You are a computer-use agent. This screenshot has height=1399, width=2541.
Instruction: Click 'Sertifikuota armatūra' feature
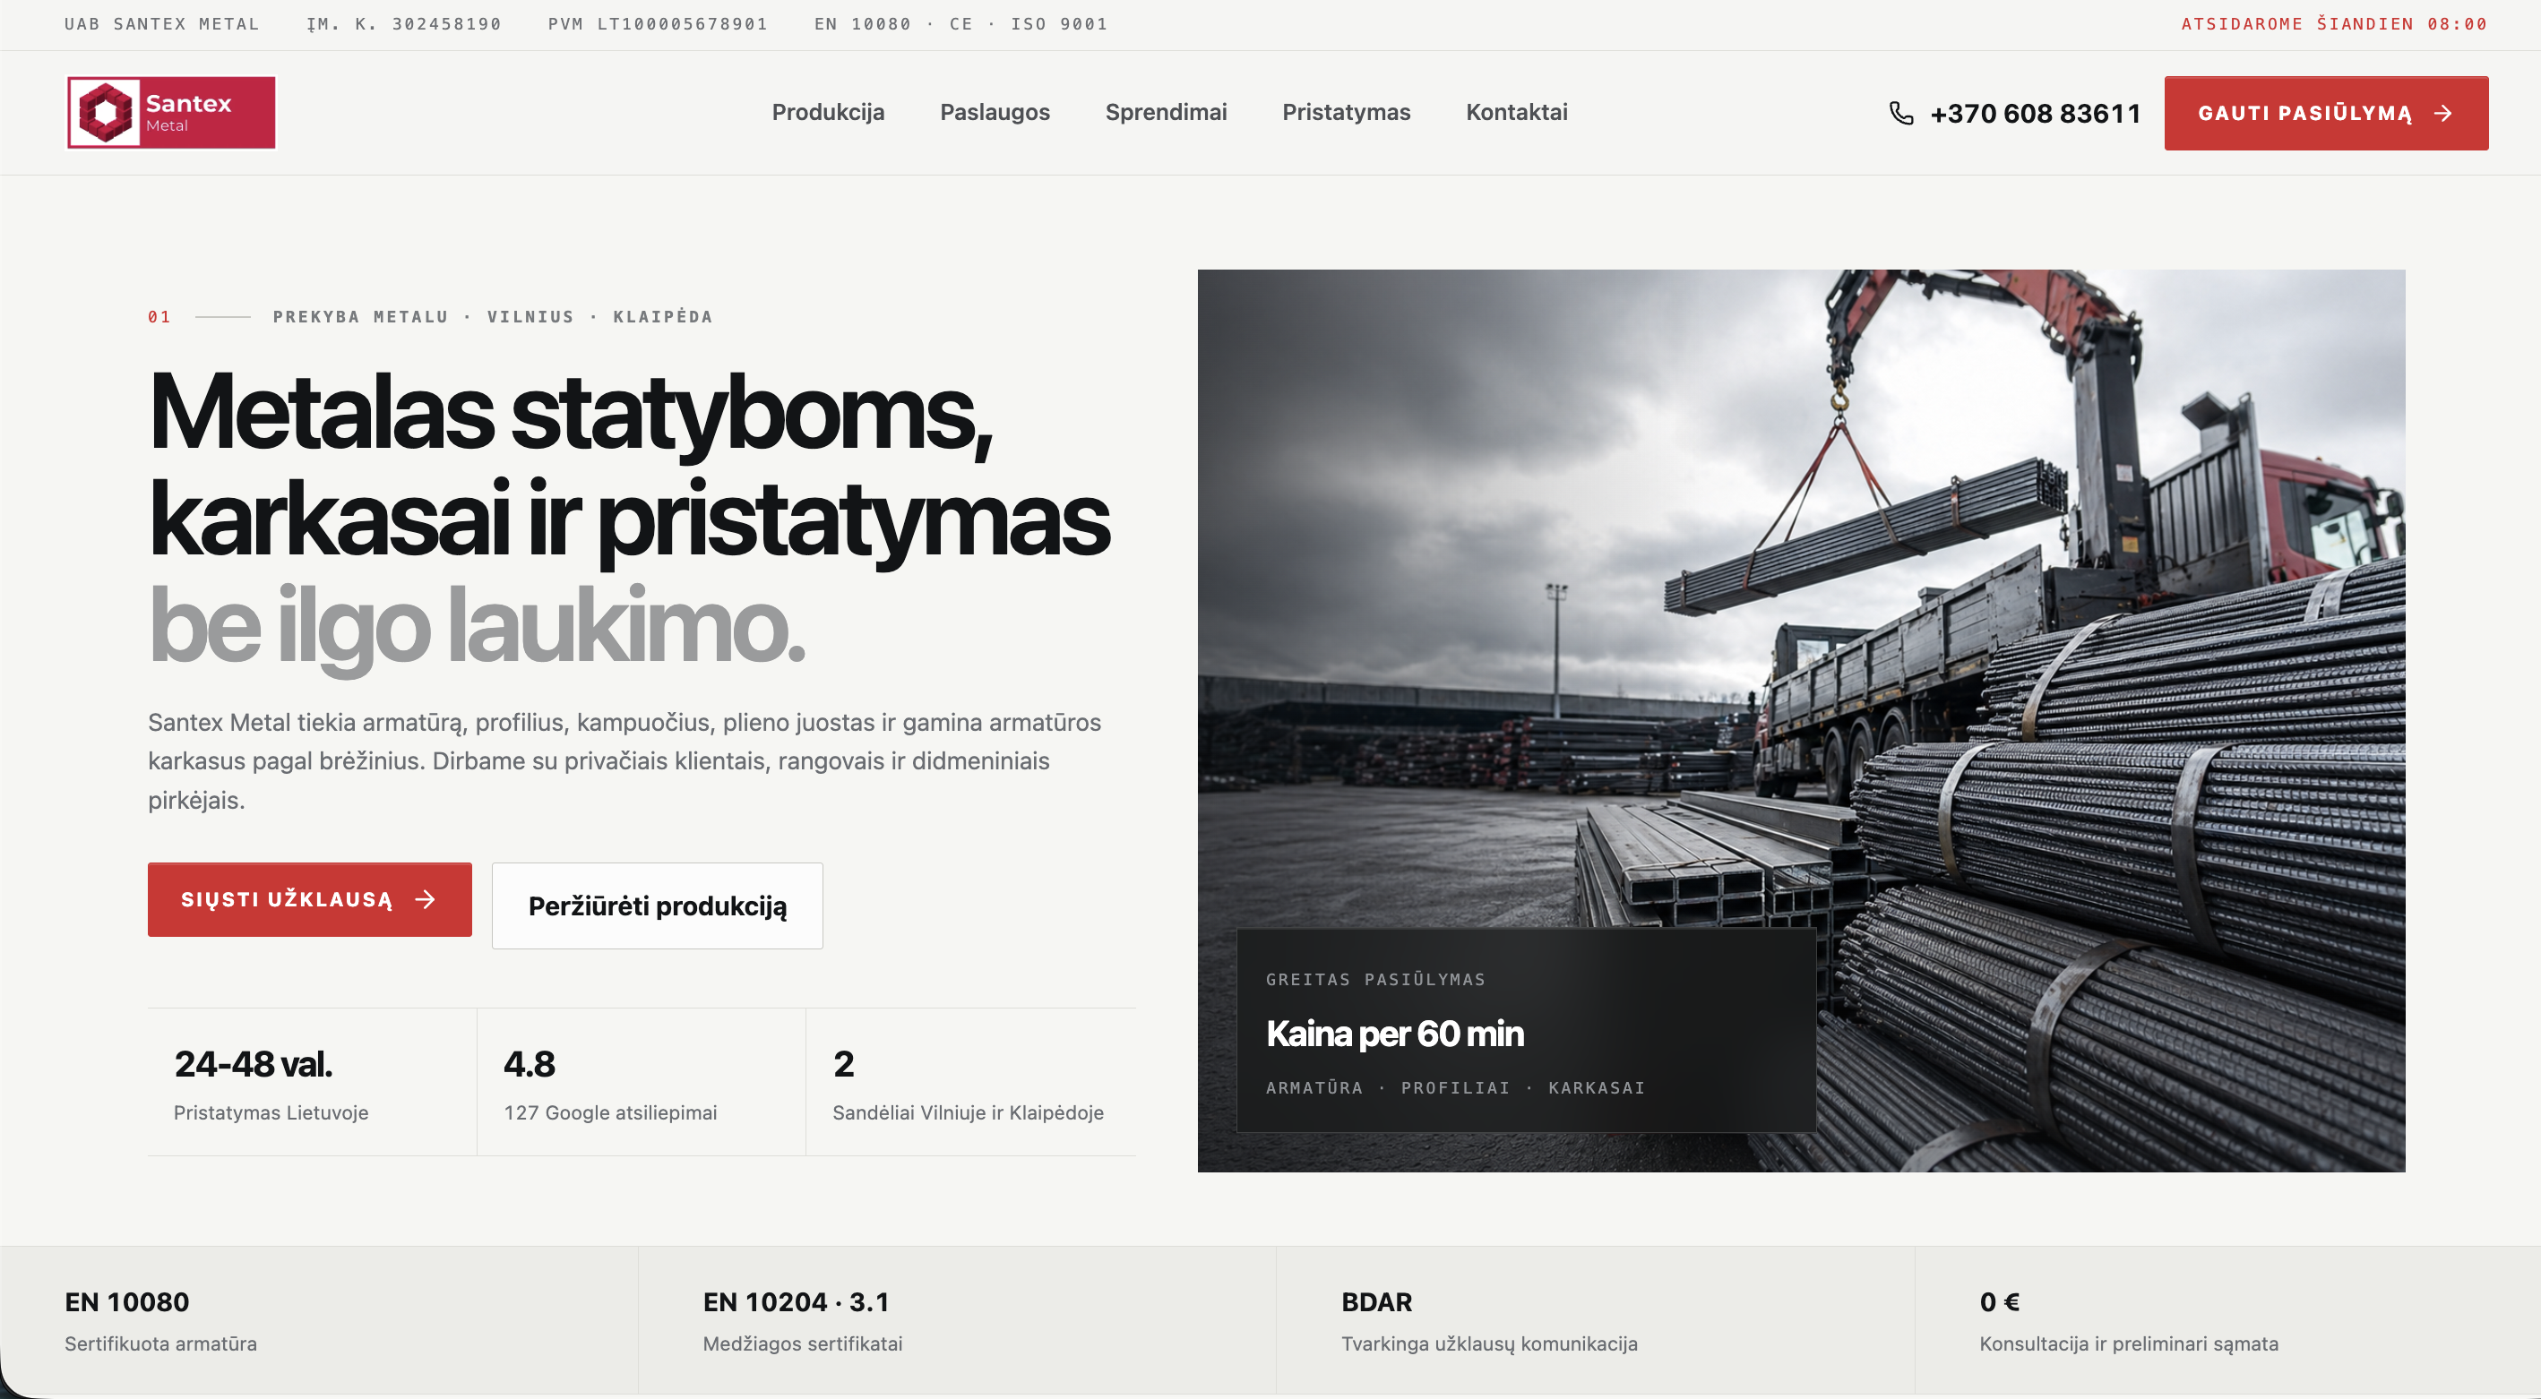(160, 1343)
